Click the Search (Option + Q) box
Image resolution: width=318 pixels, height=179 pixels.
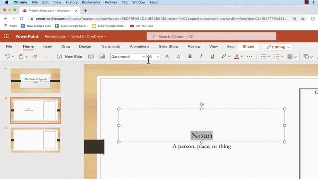click(211, 36)
